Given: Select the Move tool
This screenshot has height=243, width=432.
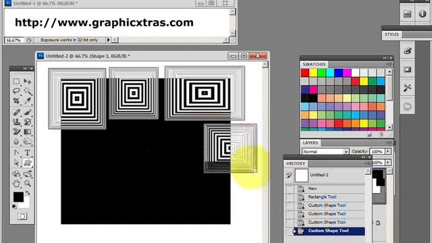Looking at the screenshot, I should coord(27,81).
